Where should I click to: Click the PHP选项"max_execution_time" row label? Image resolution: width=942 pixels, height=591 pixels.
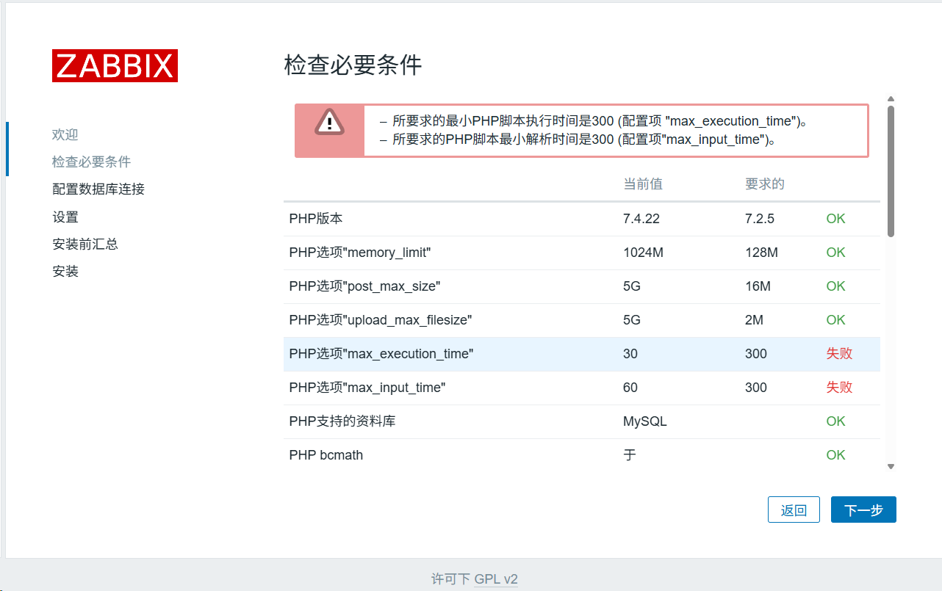[x=381, y=354]
